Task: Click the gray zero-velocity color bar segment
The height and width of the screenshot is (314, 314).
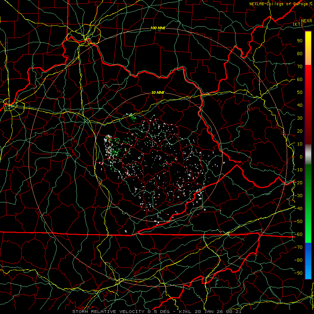Action: pos(308,154)
